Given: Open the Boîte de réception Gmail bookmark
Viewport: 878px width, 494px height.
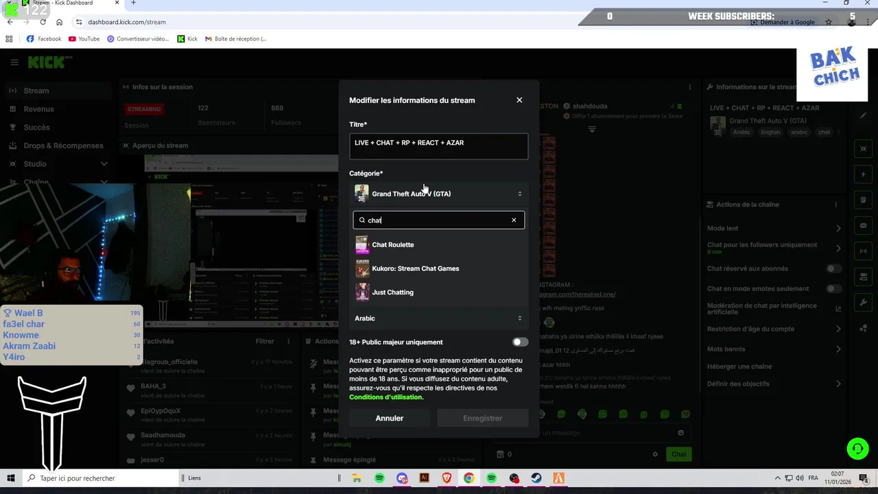Looking at the screenshot, I should pos(235,39).
